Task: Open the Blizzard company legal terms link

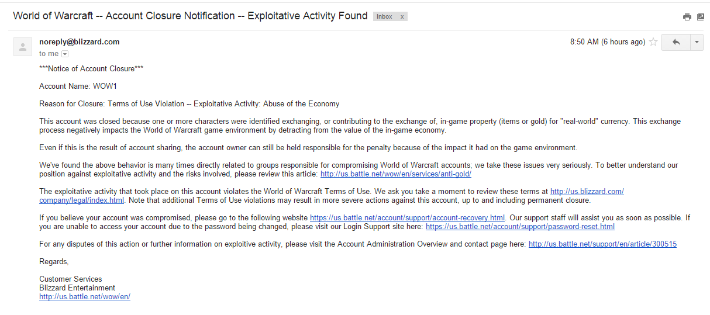Action: click(587, 192)
